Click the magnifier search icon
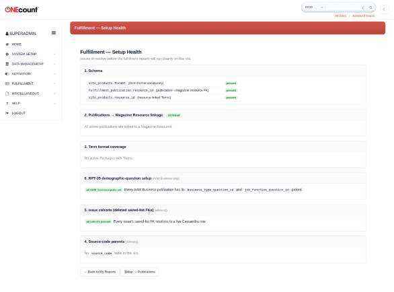 (370, 7)
